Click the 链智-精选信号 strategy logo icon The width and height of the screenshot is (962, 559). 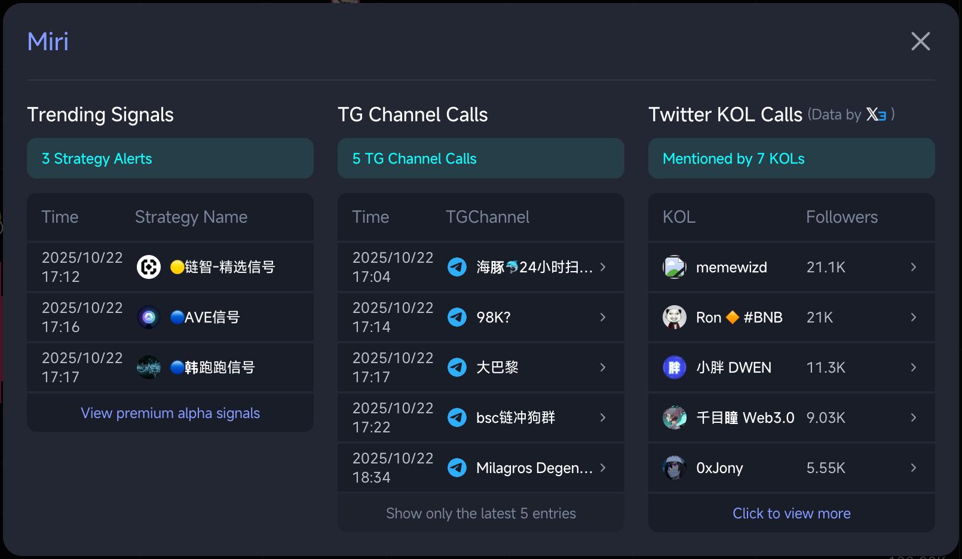point(149,267)
